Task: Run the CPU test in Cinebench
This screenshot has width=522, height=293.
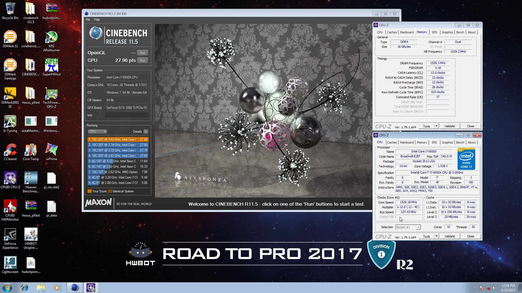Action: [x=143, y=60]
